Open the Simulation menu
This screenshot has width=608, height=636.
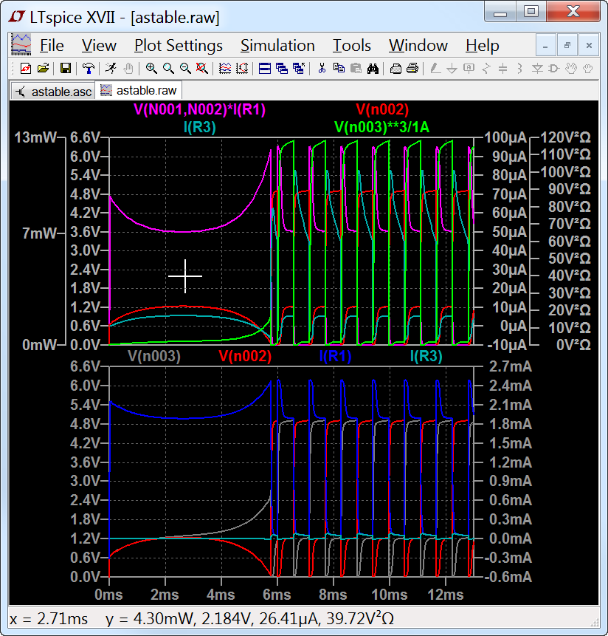click(277, 46)
